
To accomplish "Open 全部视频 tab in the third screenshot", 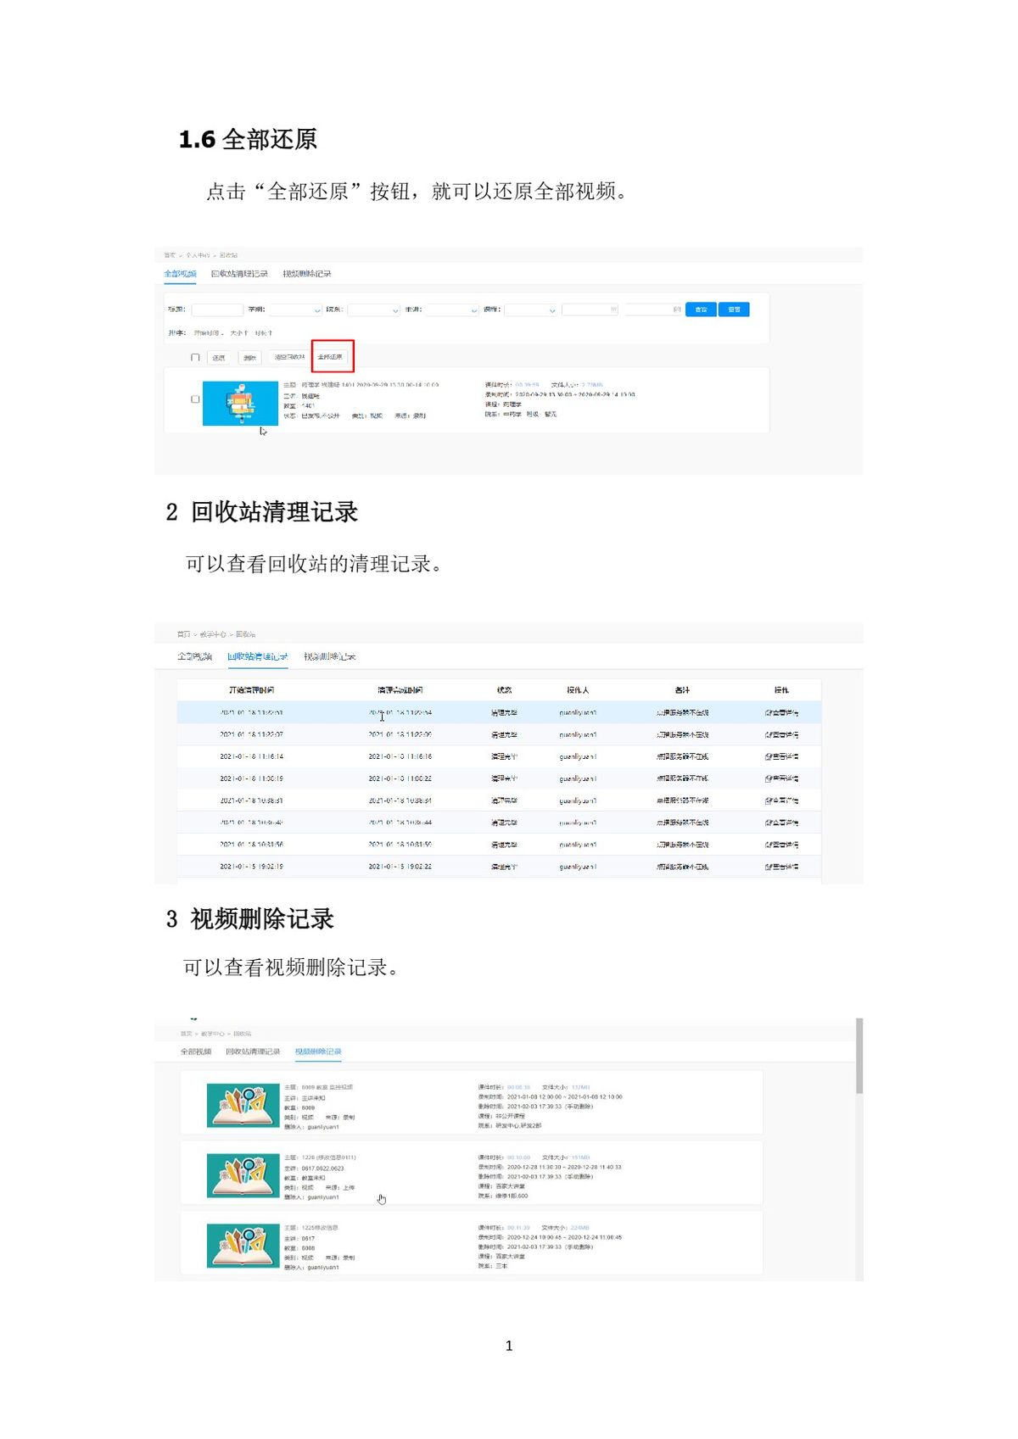I will click(195, 1051).
